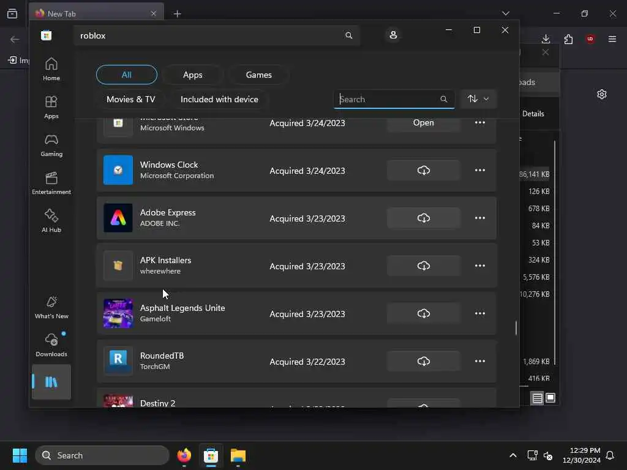Select the Movies & TV filter
This screenshot has height=470, width=627.
click(x=131, y=99)
